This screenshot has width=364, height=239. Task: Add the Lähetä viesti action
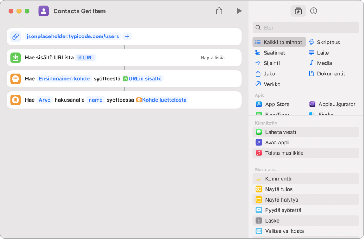point(306,132)
